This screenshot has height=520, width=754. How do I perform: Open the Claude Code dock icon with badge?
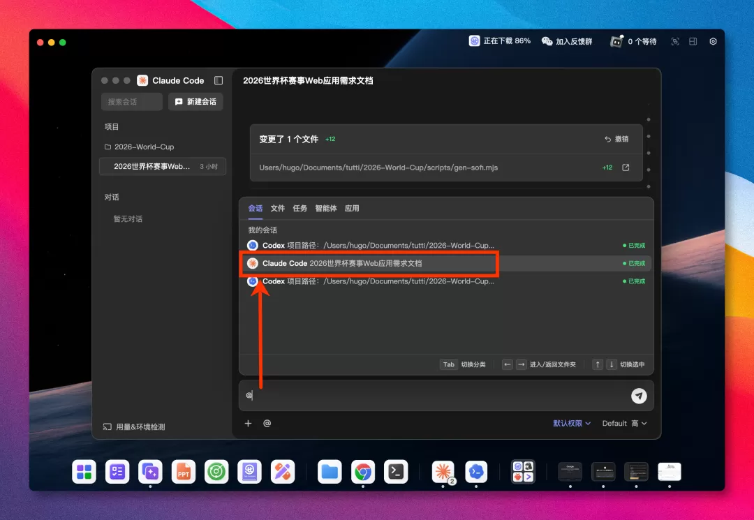coord(443,471)
